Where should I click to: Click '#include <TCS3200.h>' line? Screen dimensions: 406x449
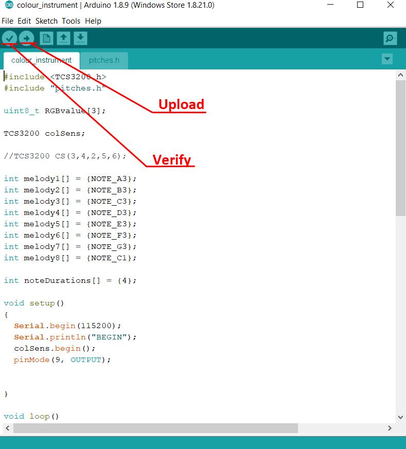[x=55, y=77]
